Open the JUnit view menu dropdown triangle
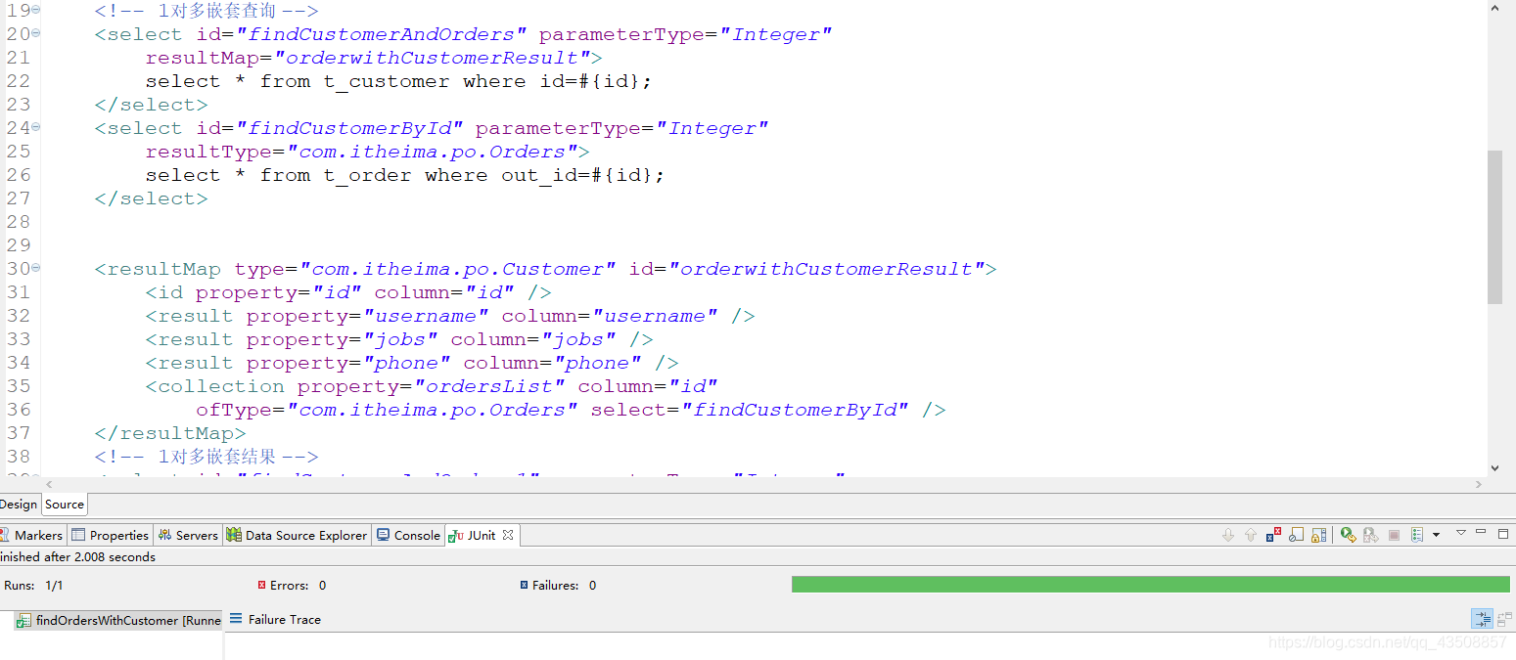This screenshot has height=660, width=1516. tap(1461, 534)
